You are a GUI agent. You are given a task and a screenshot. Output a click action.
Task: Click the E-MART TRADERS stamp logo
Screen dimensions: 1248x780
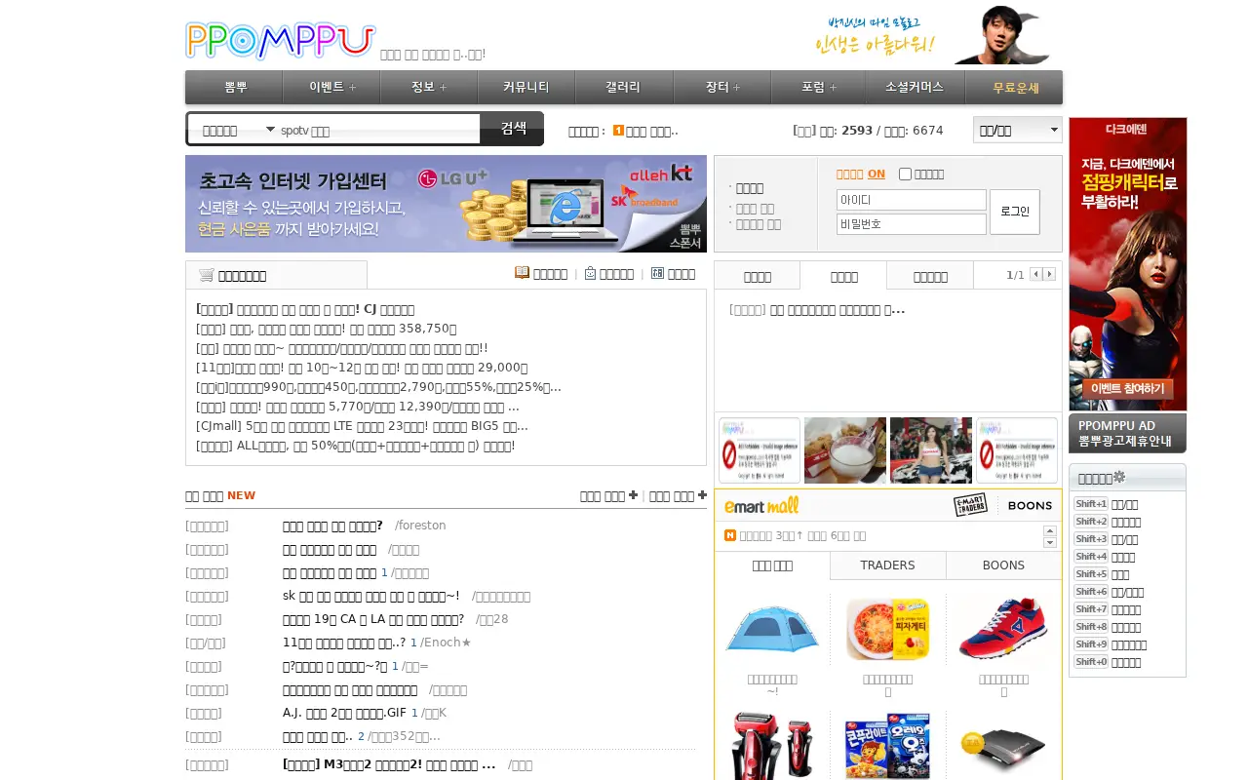click(x=970, y=505)
